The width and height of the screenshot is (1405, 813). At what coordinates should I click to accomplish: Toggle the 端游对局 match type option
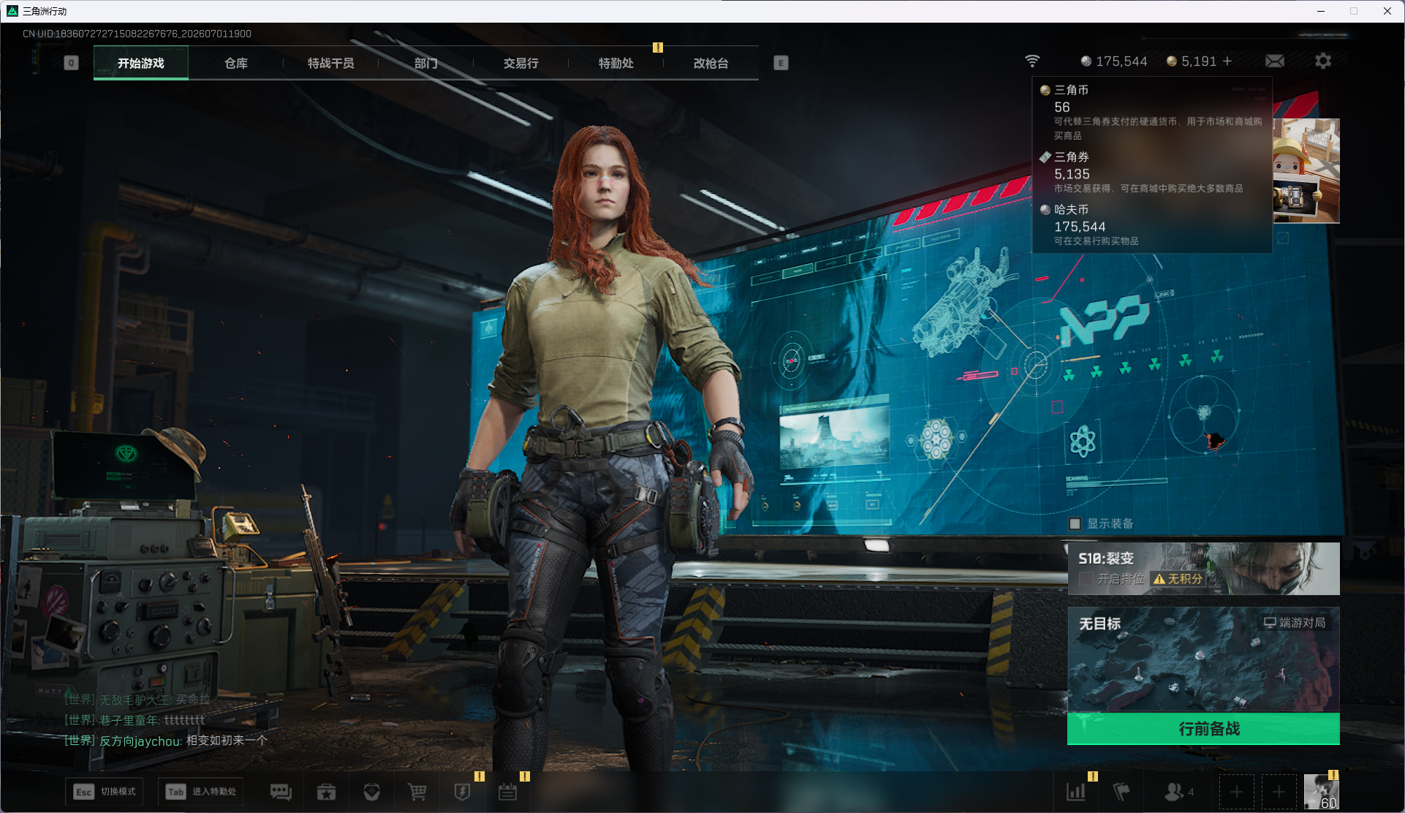point(1295,622)
